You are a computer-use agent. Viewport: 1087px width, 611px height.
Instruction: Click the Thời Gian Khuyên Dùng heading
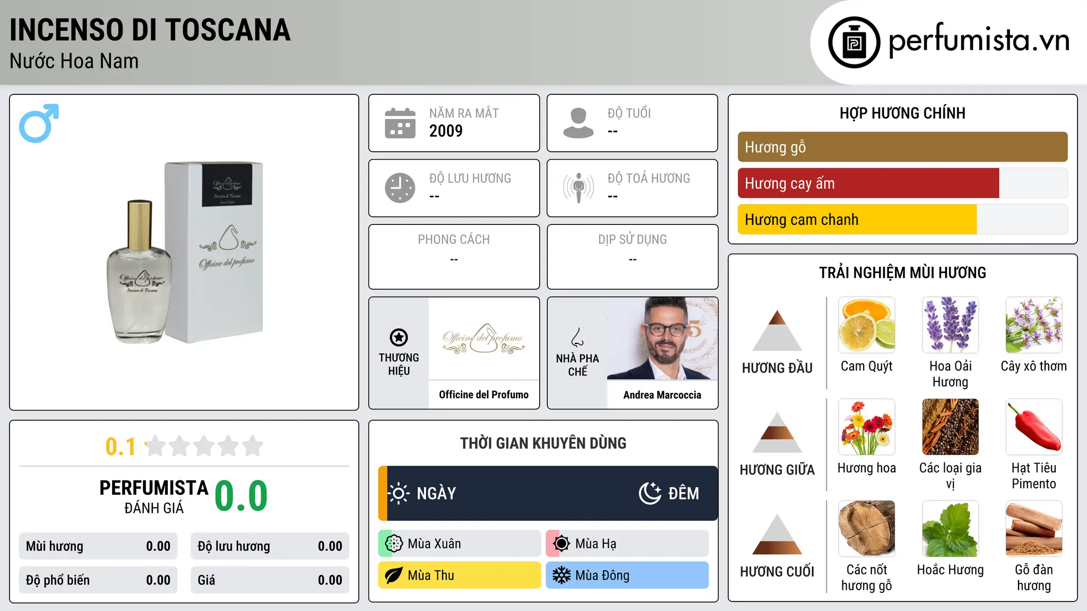(x=543, y=443)
